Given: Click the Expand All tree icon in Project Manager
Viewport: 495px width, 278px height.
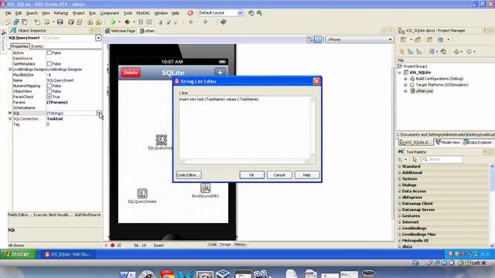Looking at the screenshot, I should [411, 52].
